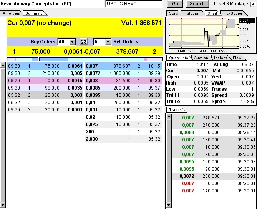Click the Sprd % value 12.9%
Image resolution: width=257 pixels, height=209 pixels.
coord(247,101)
